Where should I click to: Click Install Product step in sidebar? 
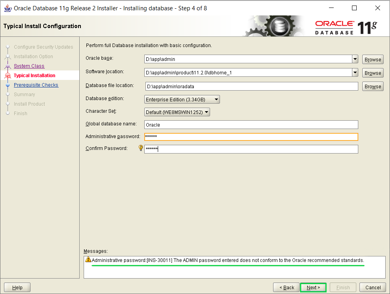coord(29,104)
